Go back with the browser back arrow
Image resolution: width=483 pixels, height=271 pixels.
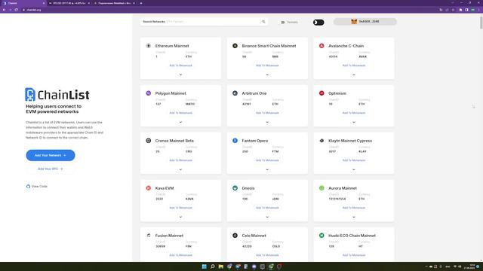pyautogui.click(x=4, y=10)
